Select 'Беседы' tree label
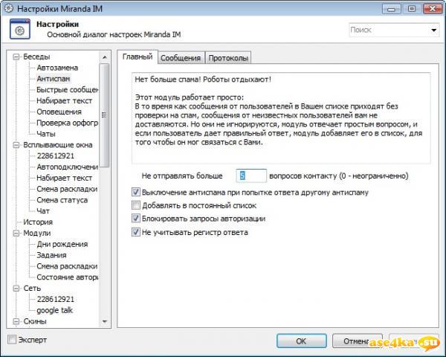 point(36,57)
